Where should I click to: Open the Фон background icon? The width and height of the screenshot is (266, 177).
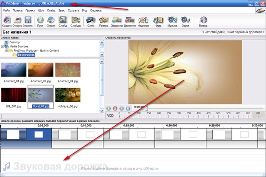click(x=158, y=22)
